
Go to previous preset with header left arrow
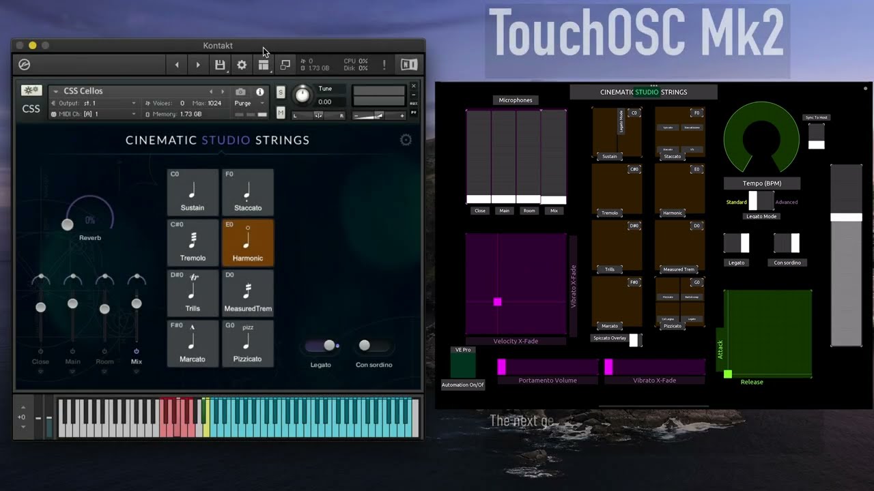click(177, 65)
